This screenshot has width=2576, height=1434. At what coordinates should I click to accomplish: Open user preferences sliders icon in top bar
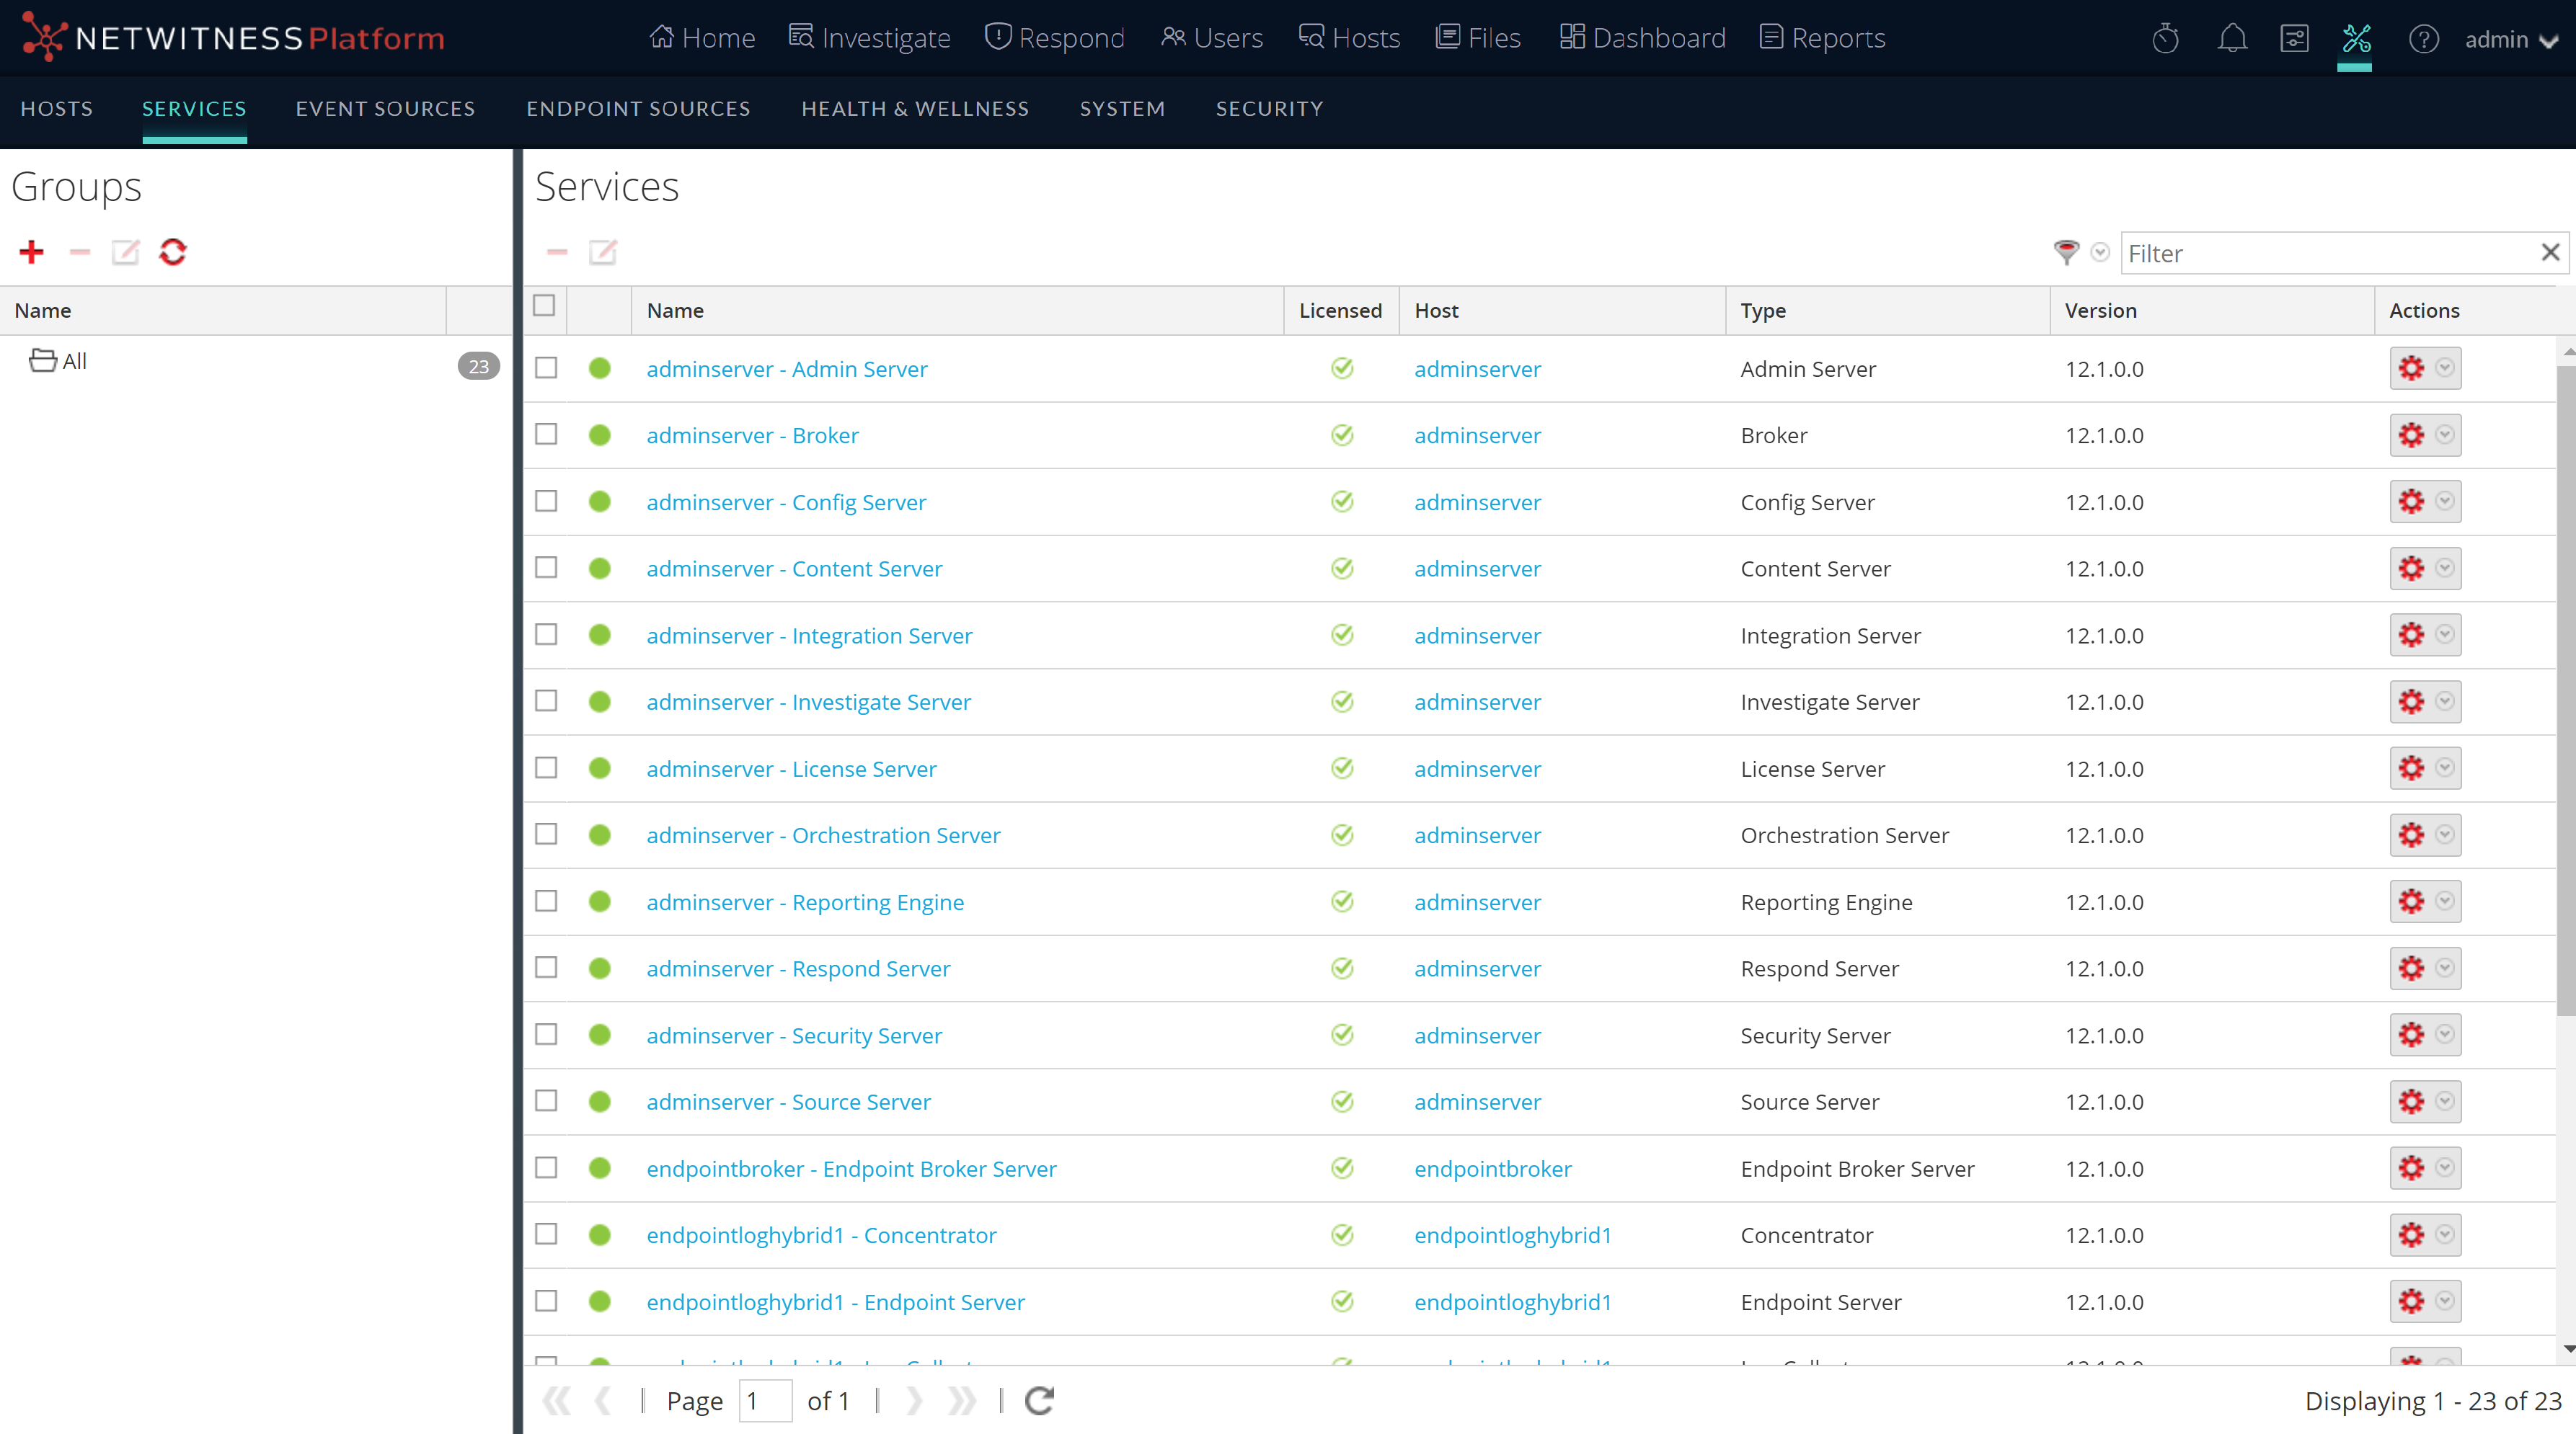pyautogui.click(x=2295, y=38)
